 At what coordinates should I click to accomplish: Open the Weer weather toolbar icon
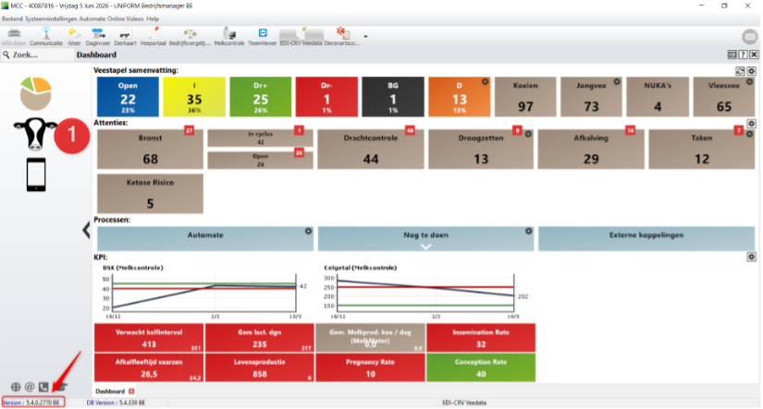tap(74, 36)
